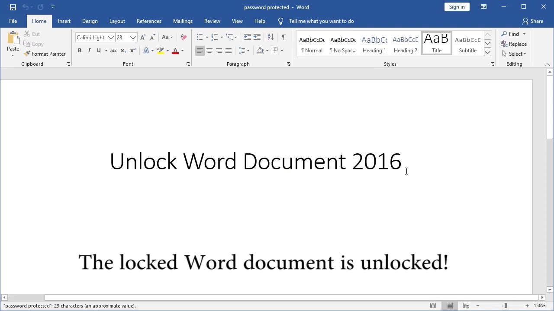This screenshot has width=554, height=311.
Task: Switch to Web Layout view
Action: pos(466,306)
